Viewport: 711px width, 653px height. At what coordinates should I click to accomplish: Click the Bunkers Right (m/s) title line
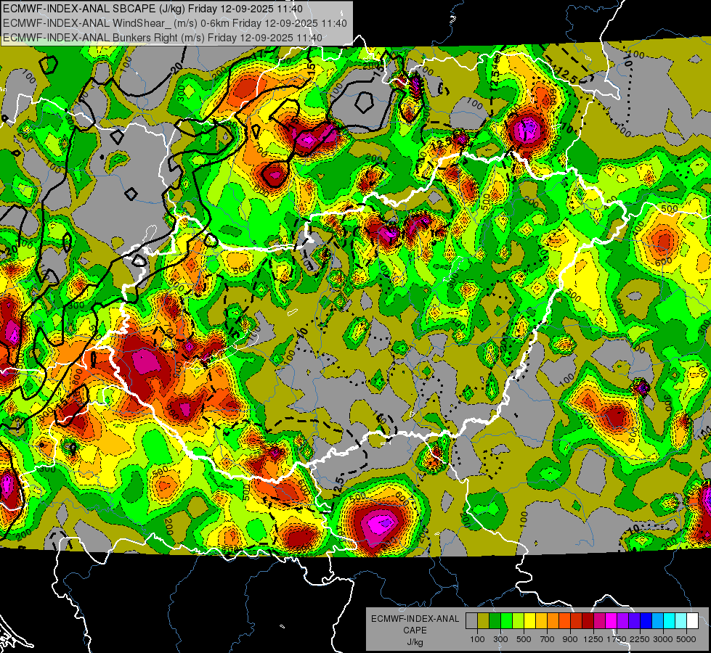[163, 38]
